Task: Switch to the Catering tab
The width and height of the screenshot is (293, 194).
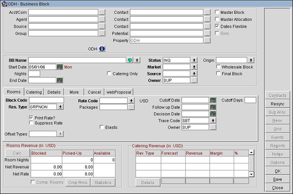Action: (34, 92)
